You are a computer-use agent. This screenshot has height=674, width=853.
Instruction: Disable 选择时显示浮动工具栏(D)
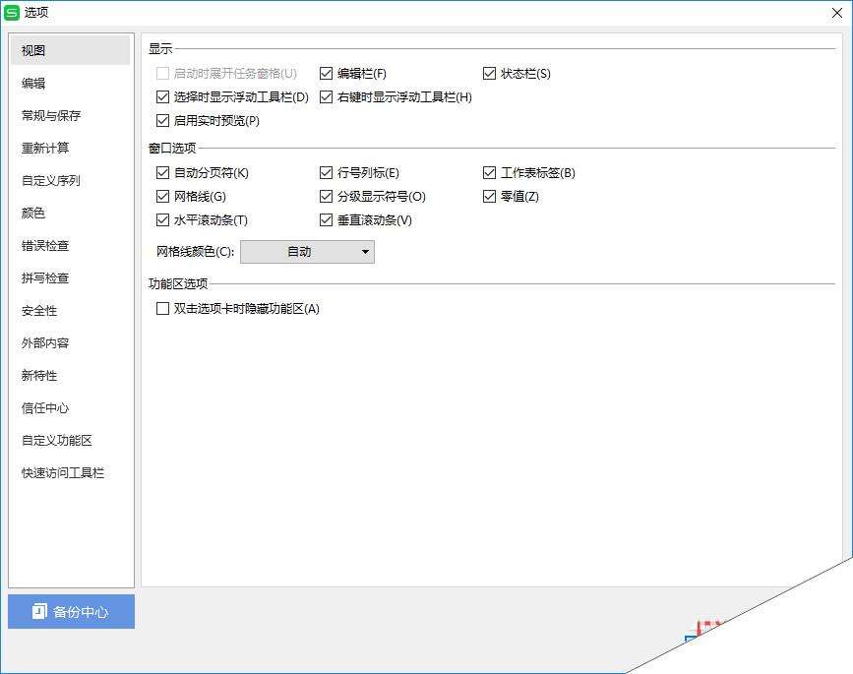[162, 96]
